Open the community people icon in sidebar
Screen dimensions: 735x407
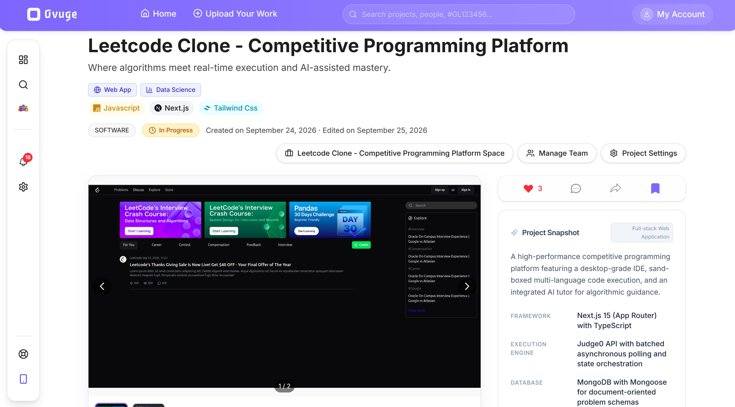pos(23,108)
